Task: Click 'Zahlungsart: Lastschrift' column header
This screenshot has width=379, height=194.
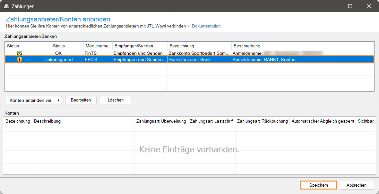Action: [211, 121]
